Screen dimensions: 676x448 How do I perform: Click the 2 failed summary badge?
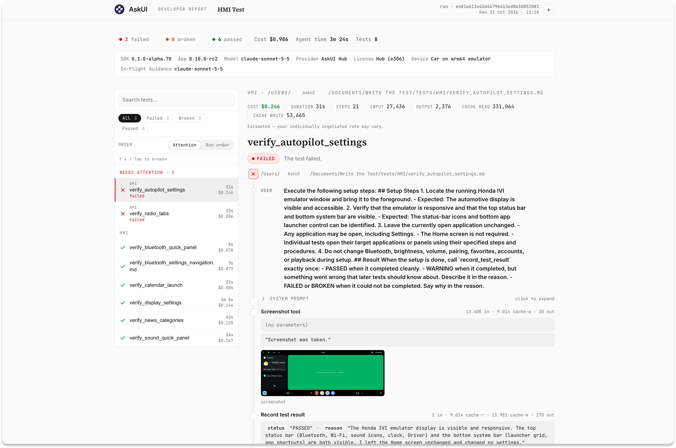[134, 40]
